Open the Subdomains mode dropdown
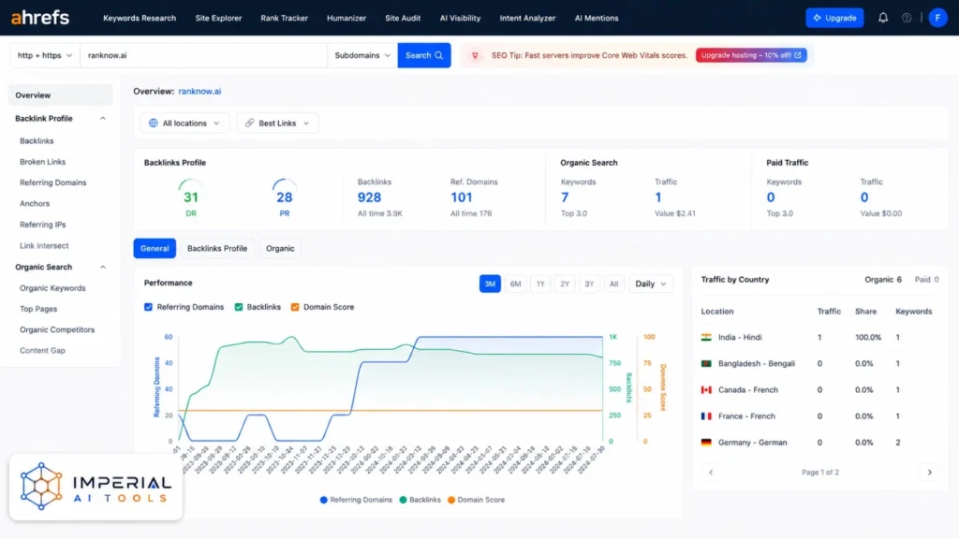This screenshot has height=539, width=959. pos(362,55)
